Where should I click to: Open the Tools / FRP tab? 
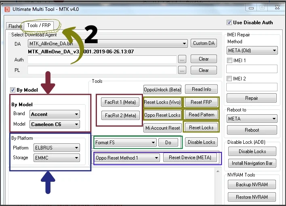39,25
